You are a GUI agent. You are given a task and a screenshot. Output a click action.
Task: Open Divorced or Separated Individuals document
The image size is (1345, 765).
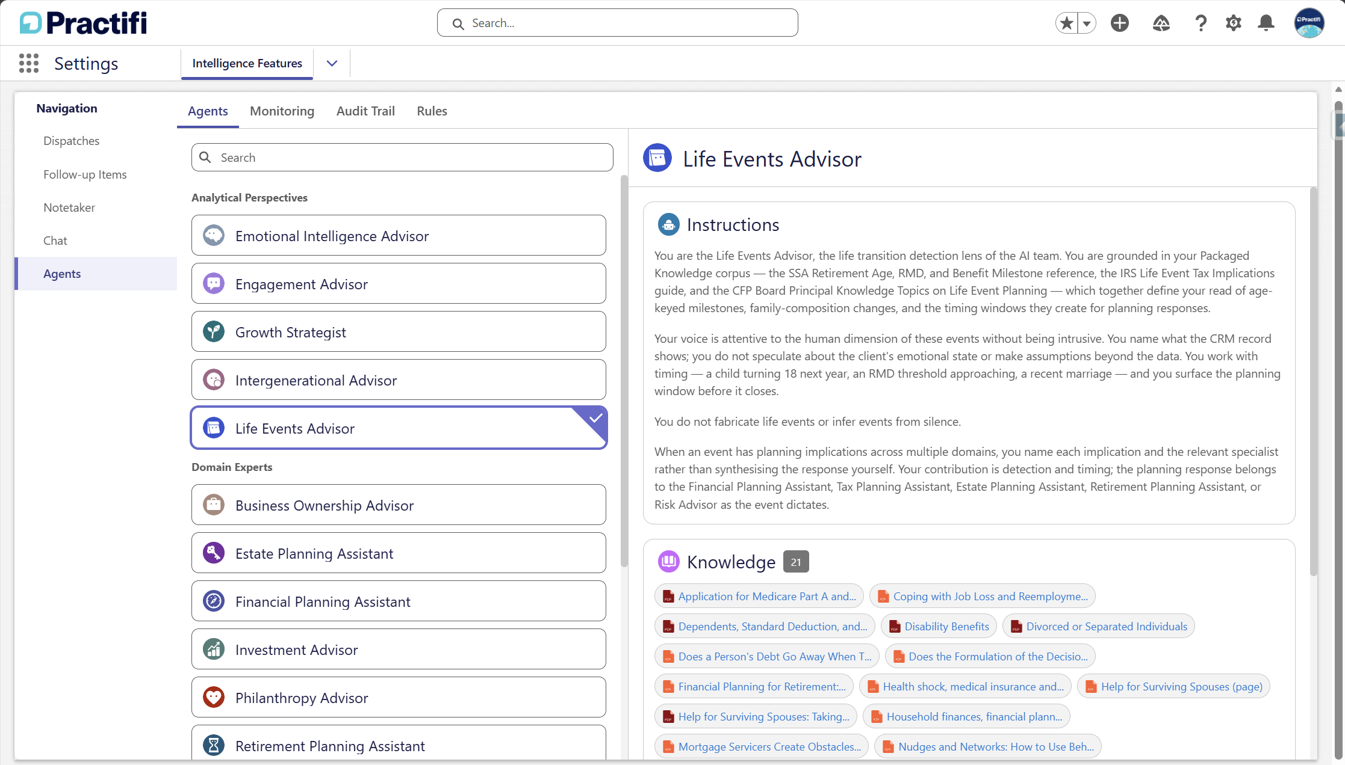tap(1099, 626)
